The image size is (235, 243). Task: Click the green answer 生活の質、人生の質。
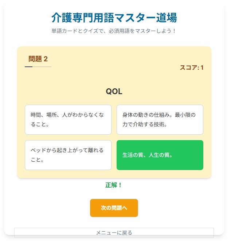[160, 155]
